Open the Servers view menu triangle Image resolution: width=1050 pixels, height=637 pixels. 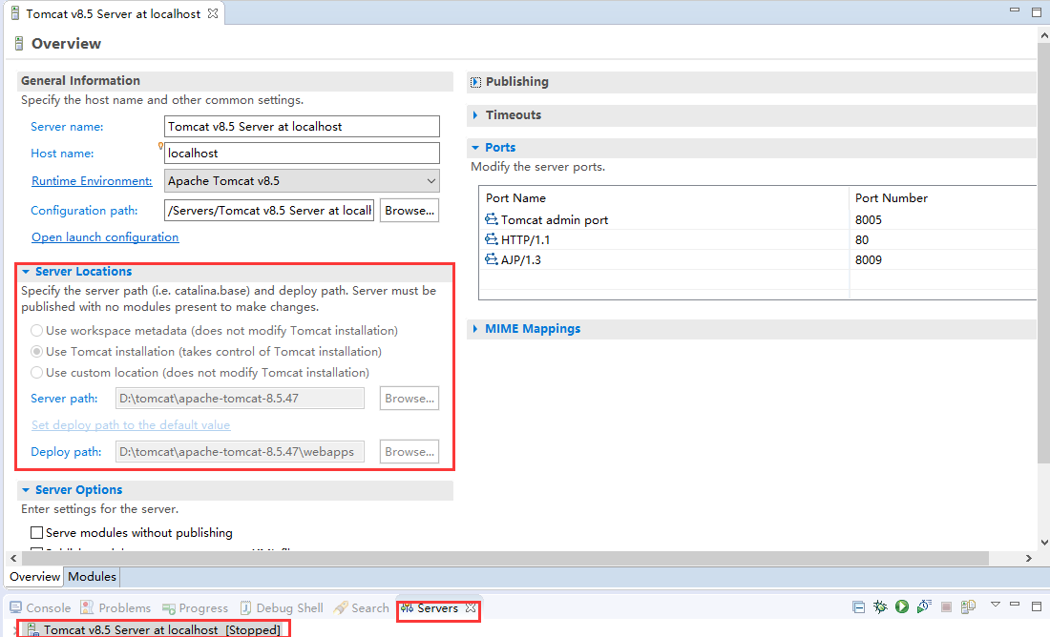(x=995, y=605)
